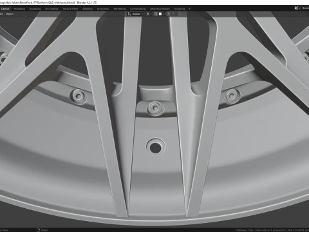Open the Object menu in viewport header
The image size is (309, 232).
(x=10, y=14)
